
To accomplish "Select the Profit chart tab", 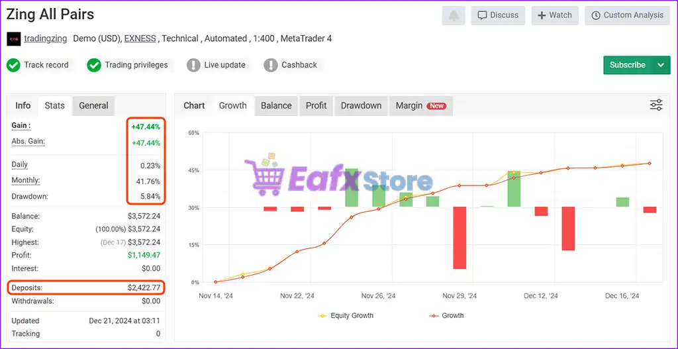I will tap(316, 106).
